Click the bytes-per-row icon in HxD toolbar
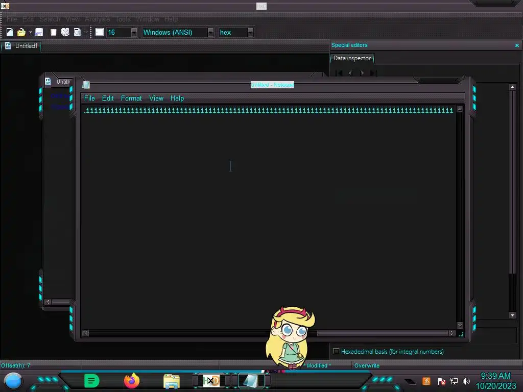The height and width of the screenshot is (392, 523). (x=100, y=32)
